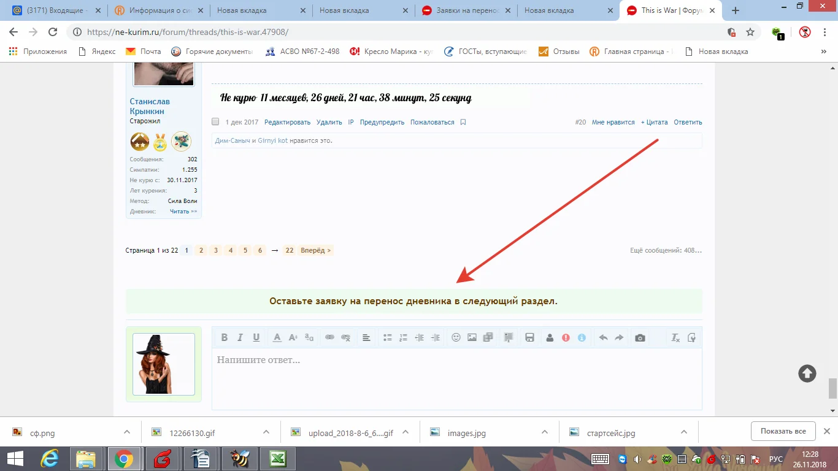Open Excel from the Windows taskbar
The image size is (838, 471).
(278, 458)
